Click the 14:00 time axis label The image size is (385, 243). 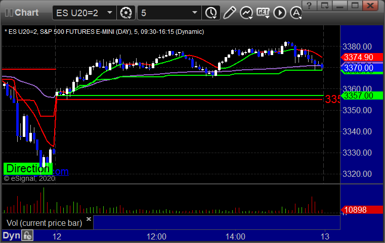coord(235,236)
